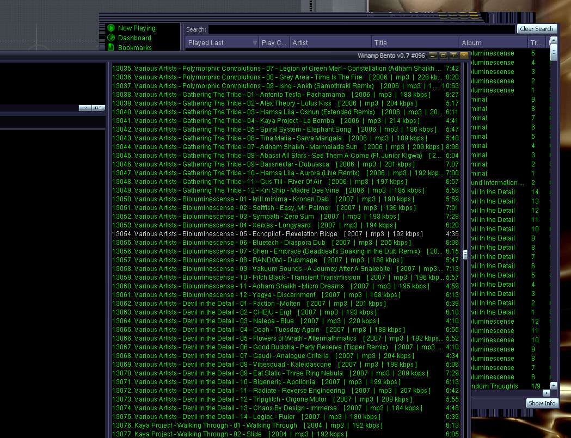Select track 13059 Pitch Black - Transient Transmission

pyautogui.click(x=285, y=277)
